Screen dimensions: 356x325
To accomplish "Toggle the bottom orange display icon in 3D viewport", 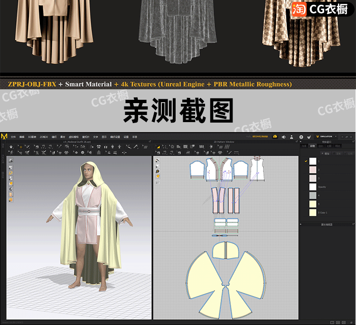I will (x=10, y=200).
